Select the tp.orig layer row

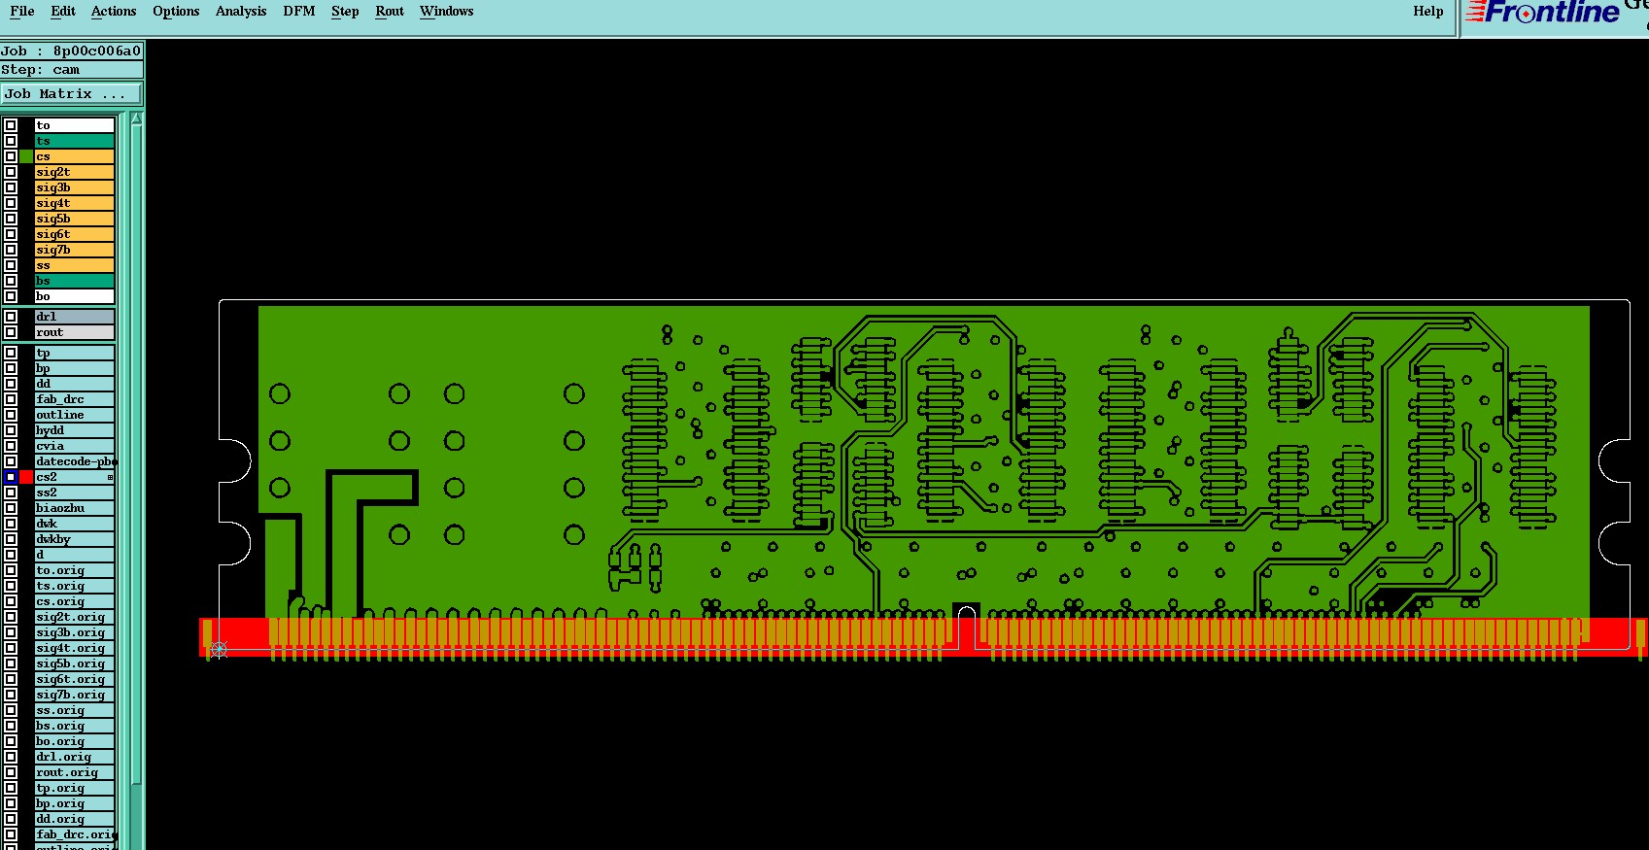click(75, 788)
